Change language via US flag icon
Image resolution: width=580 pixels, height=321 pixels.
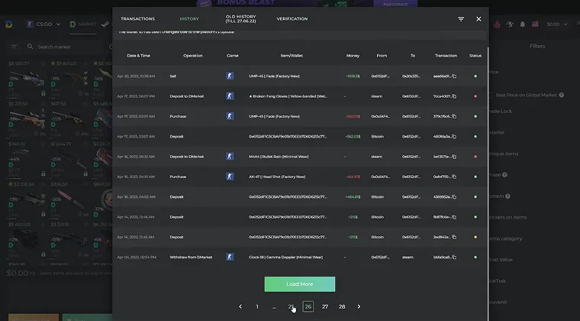535,24
